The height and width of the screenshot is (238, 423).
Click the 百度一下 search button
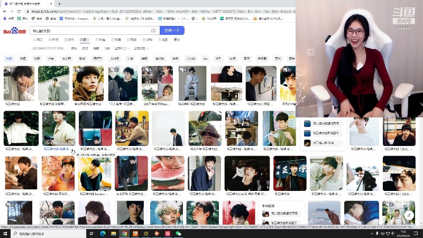(x=172, y=31)
